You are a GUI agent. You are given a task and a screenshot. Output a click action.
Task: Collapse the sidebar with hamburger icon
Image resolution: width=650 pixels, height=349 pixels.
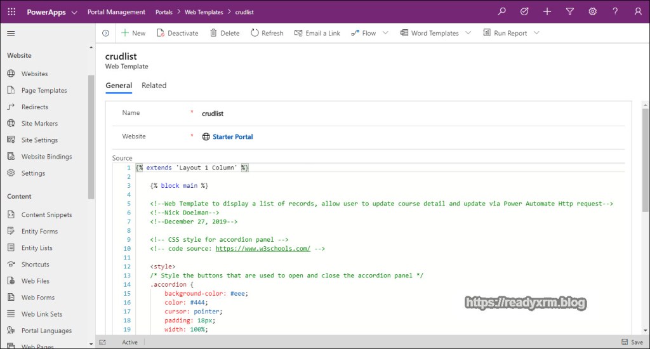point(11,33)
